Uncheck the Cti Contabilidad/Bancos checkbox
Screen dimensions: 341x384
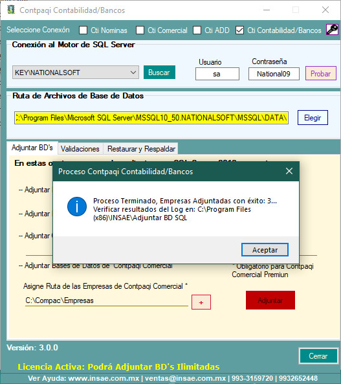(x=239, y=30)
